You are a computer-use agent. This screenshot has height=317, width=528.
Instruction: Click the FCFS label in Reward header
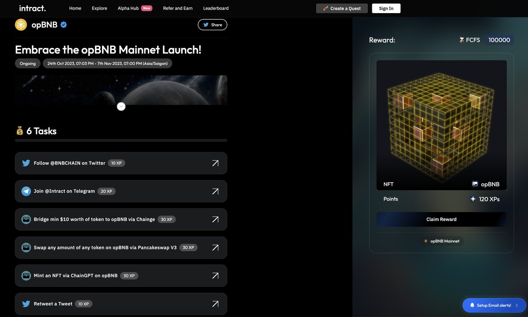pos(473,40)
